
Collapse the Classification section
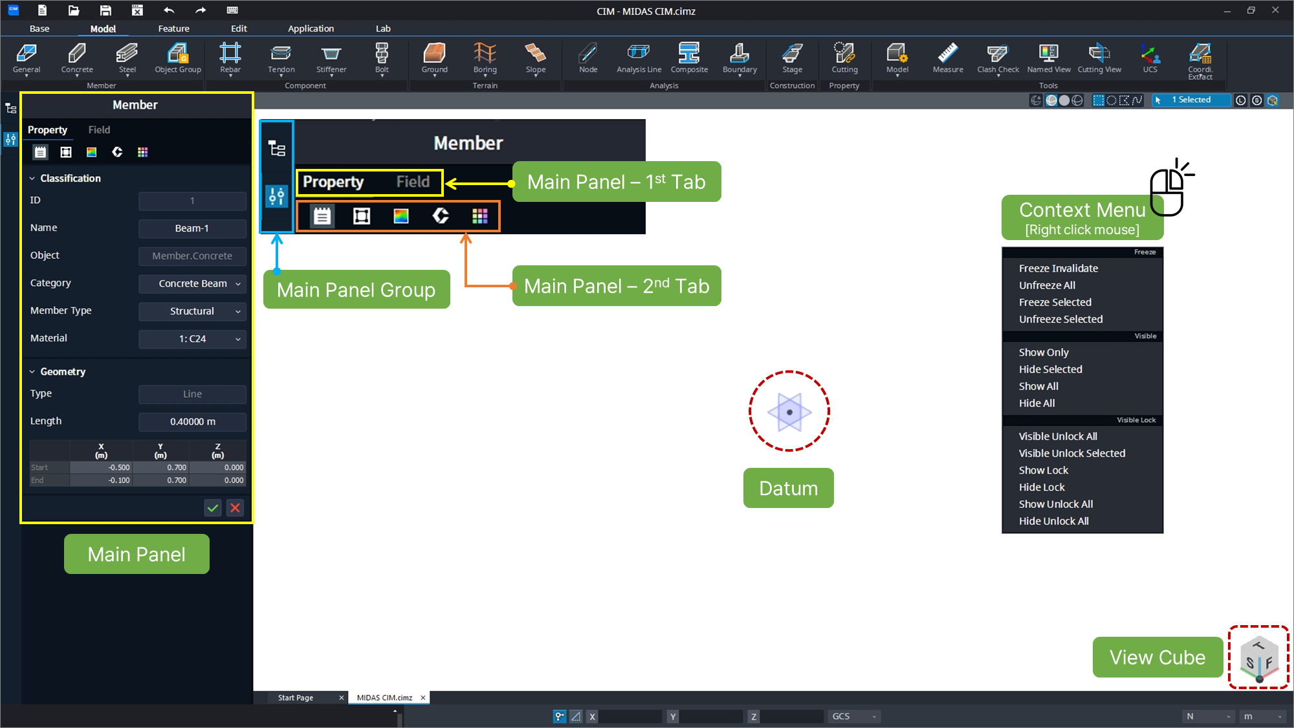[x=32, y=179]
